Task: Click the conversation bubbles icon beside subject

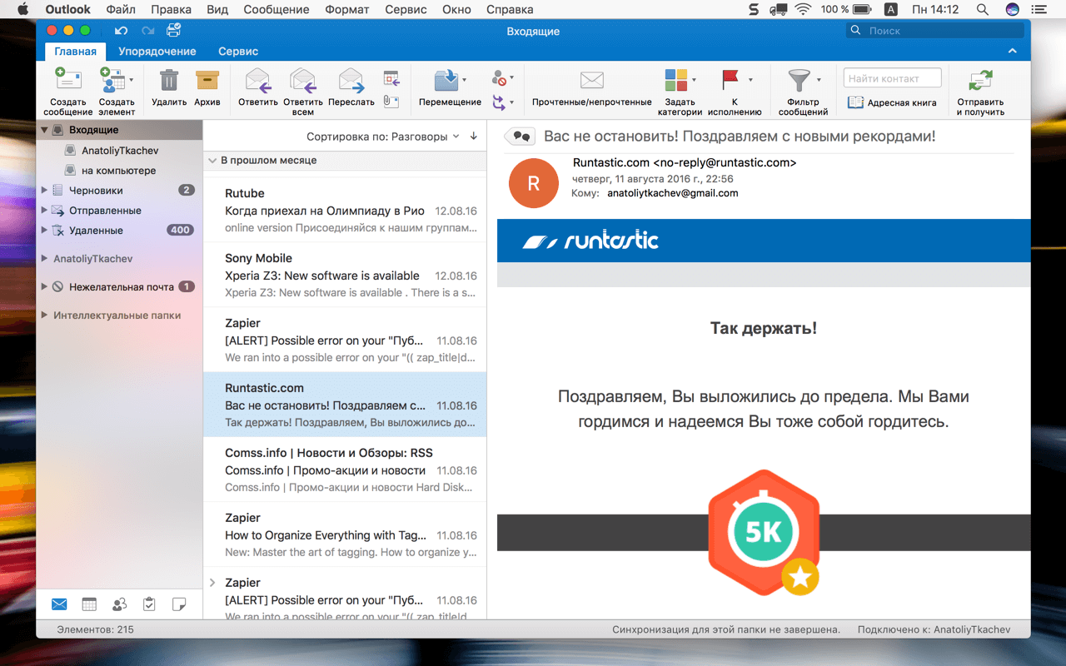Action: pos(520,137)
